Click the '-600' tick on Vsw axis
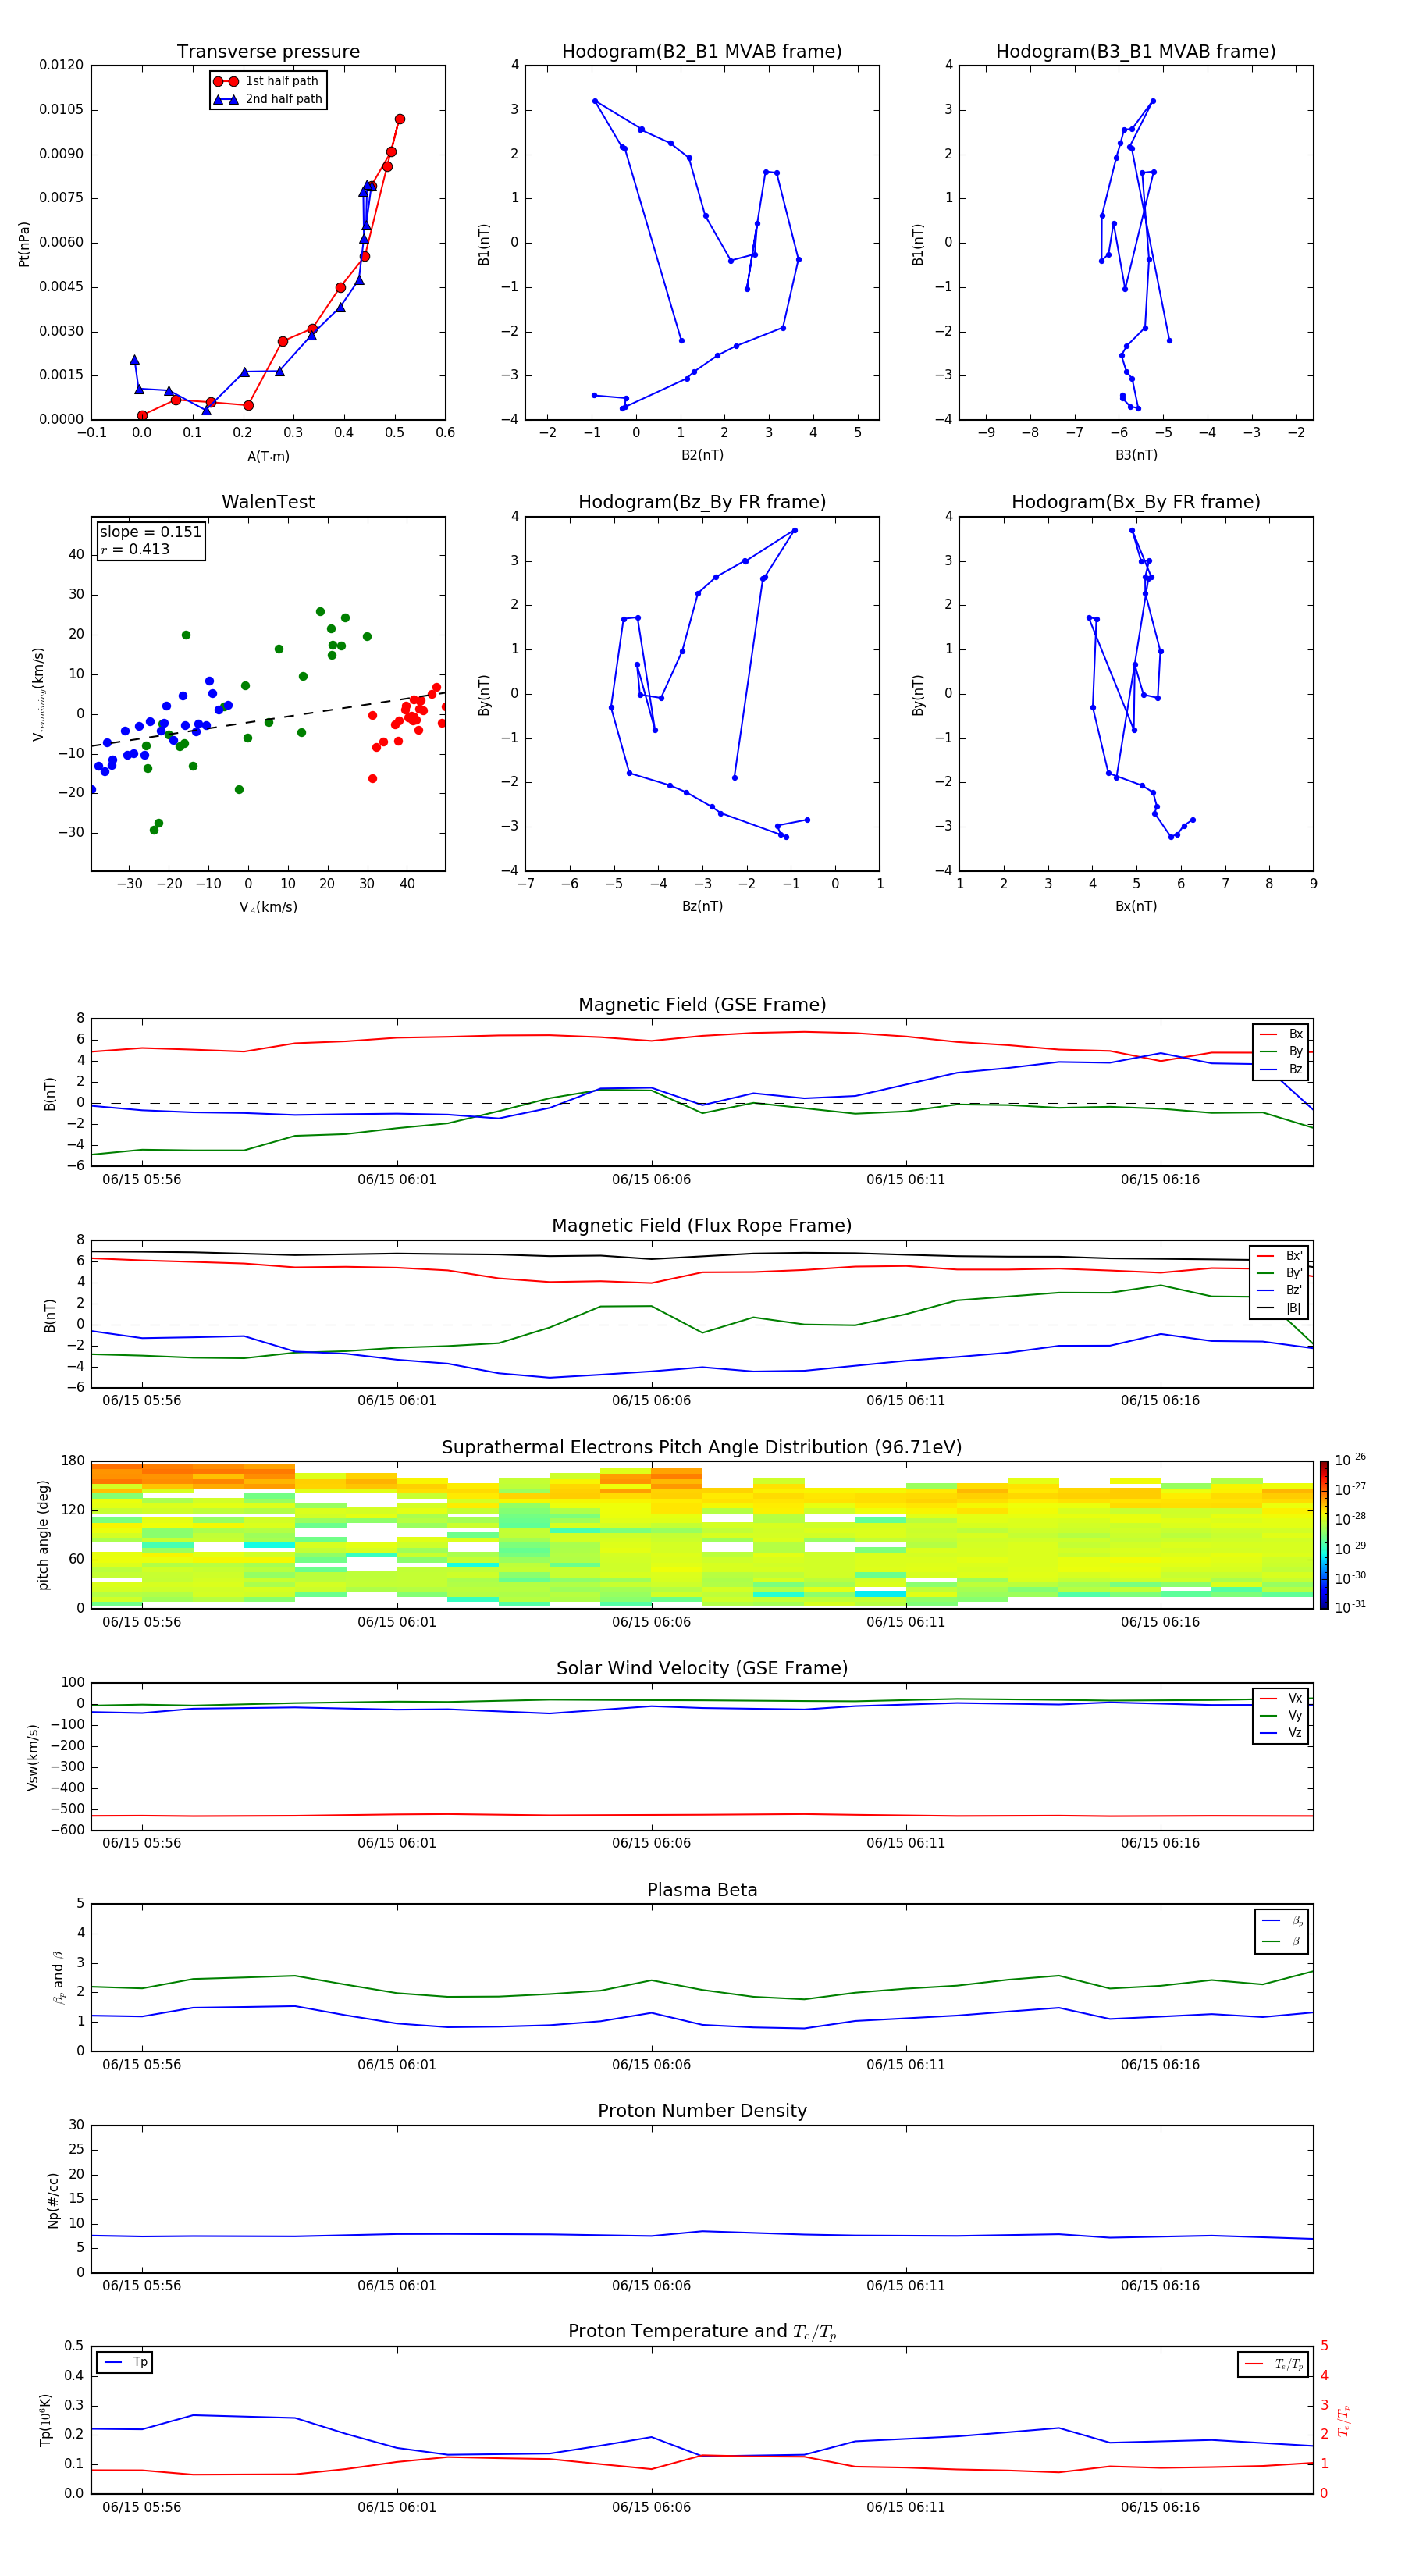Screen dimensions: 1405x2576 66,1830
